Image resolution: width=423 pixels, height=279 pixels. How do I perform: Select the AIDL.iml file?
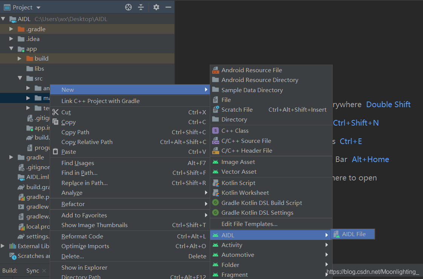[34, 177]
